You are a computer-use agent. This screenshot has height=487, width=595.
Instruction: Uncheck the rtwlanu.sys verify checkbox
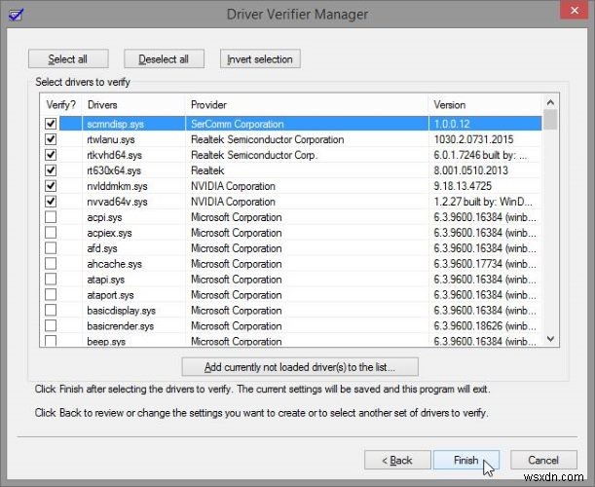tap(51, 139)
